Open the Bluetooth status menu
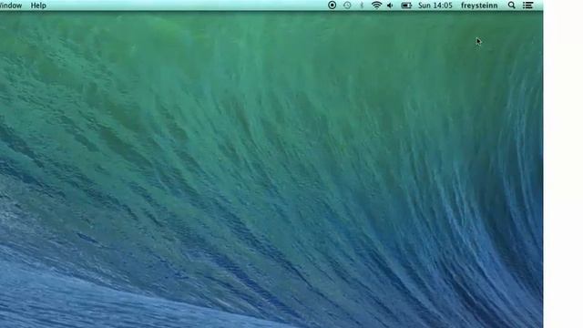 pos(362,5)
